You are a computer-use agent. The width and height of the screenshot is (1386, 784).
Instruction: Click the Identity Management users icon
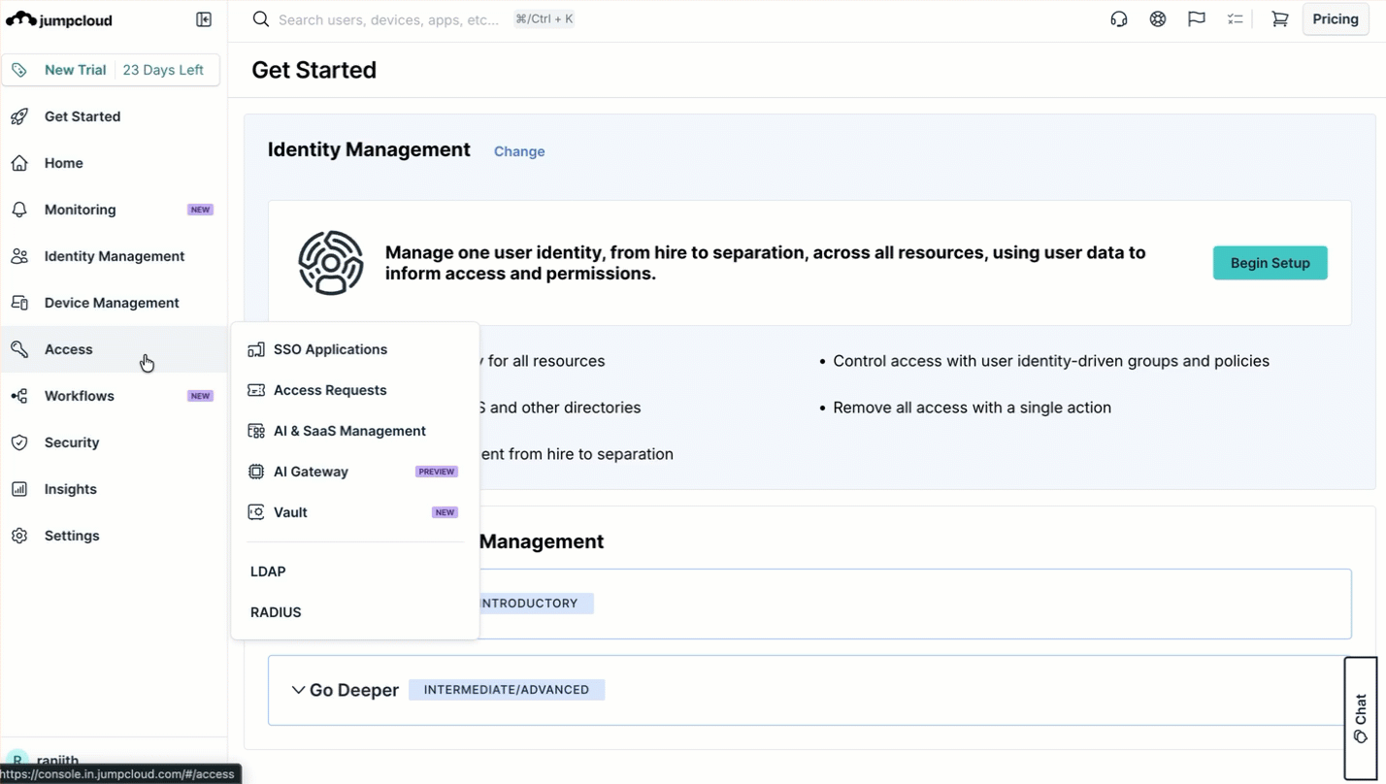click(19, 256)
